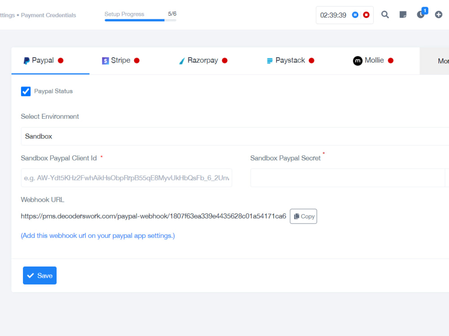Open the Paystack tab
Image resolution: width=449 pixels, height=336 pixels.
point(291,60)
